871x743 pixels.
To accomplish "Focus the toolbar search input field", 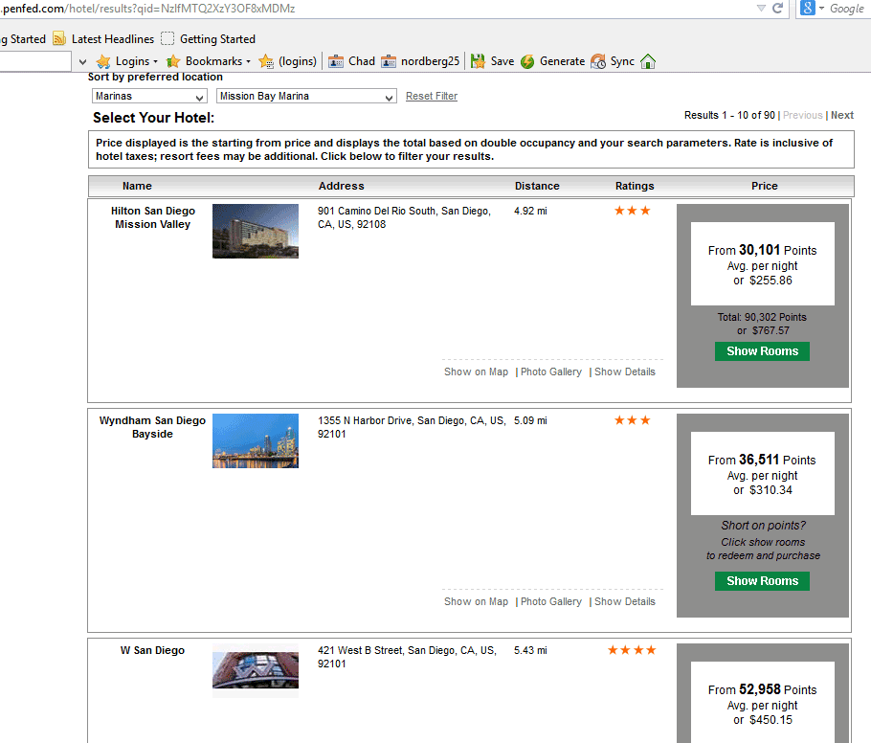I will [35, 61].
